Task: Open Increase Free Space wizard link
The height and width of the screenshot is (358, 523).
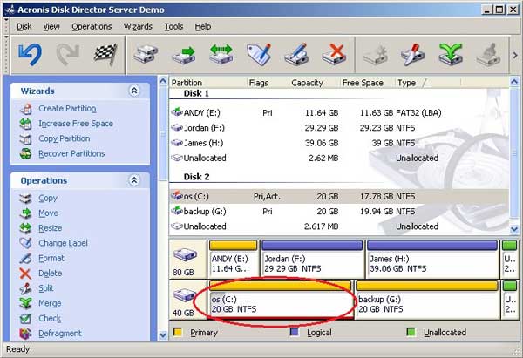Action: (76, 124)
